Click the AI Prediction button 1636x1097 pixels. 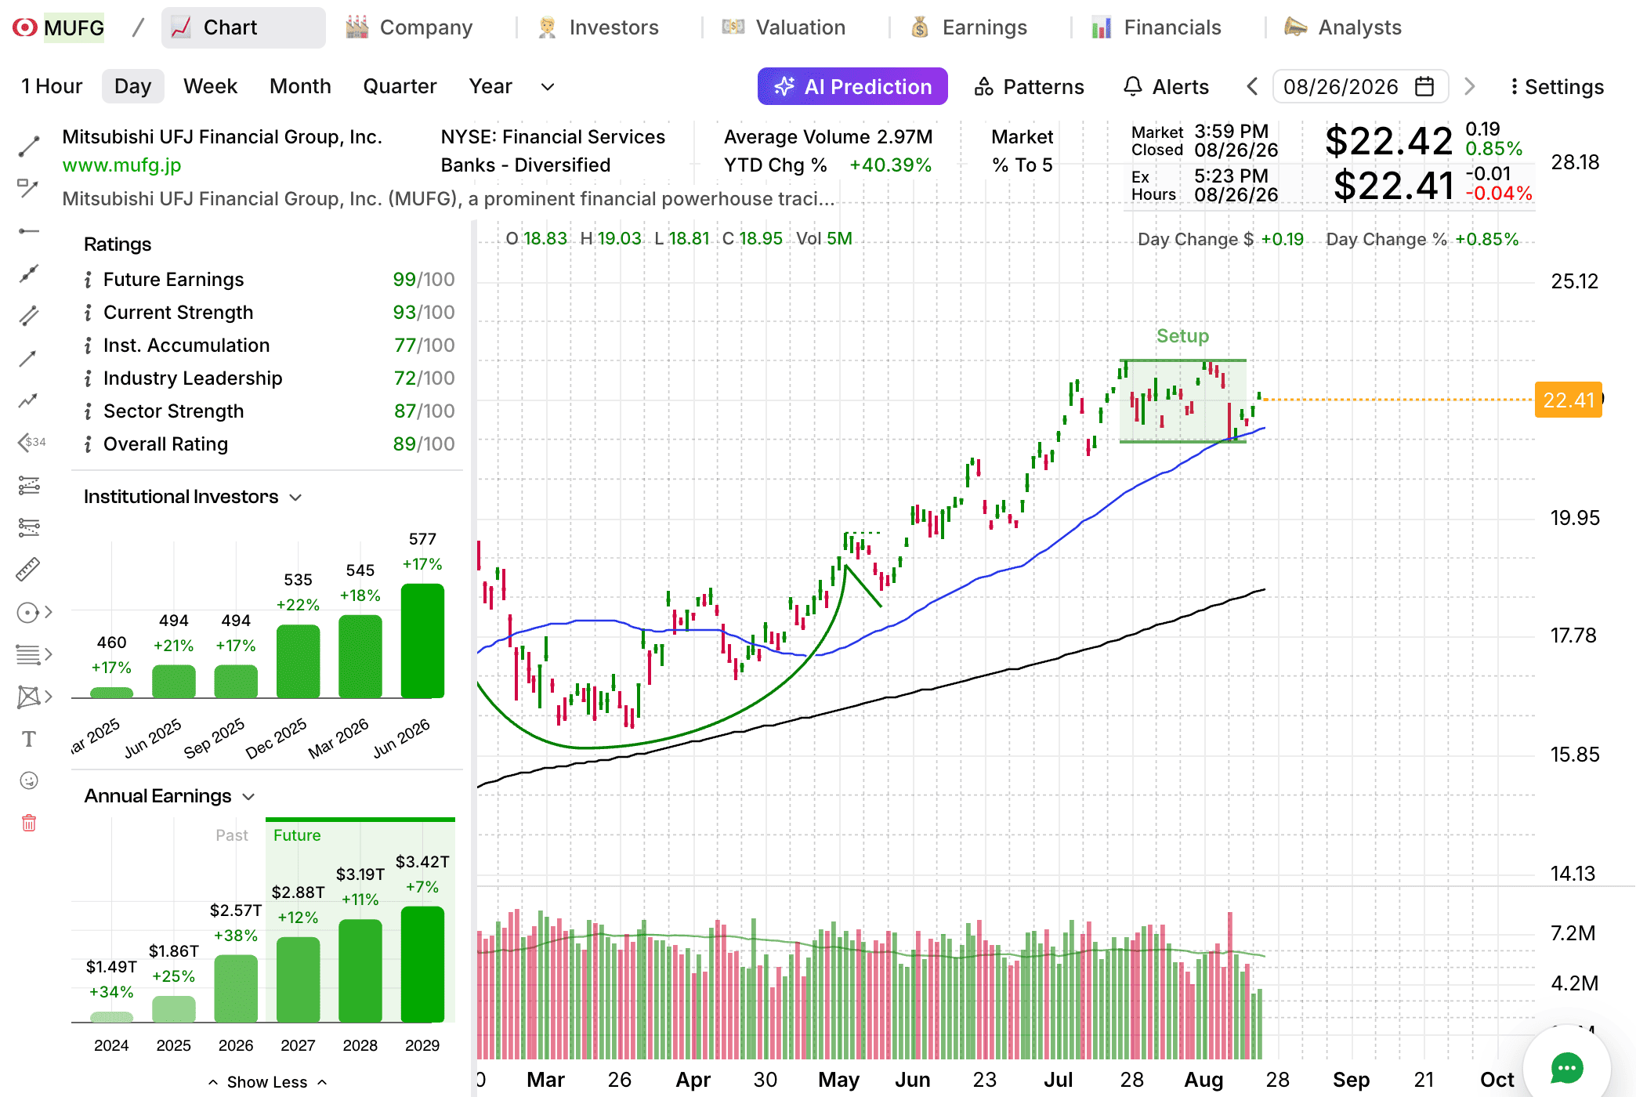tap(852, 86)
